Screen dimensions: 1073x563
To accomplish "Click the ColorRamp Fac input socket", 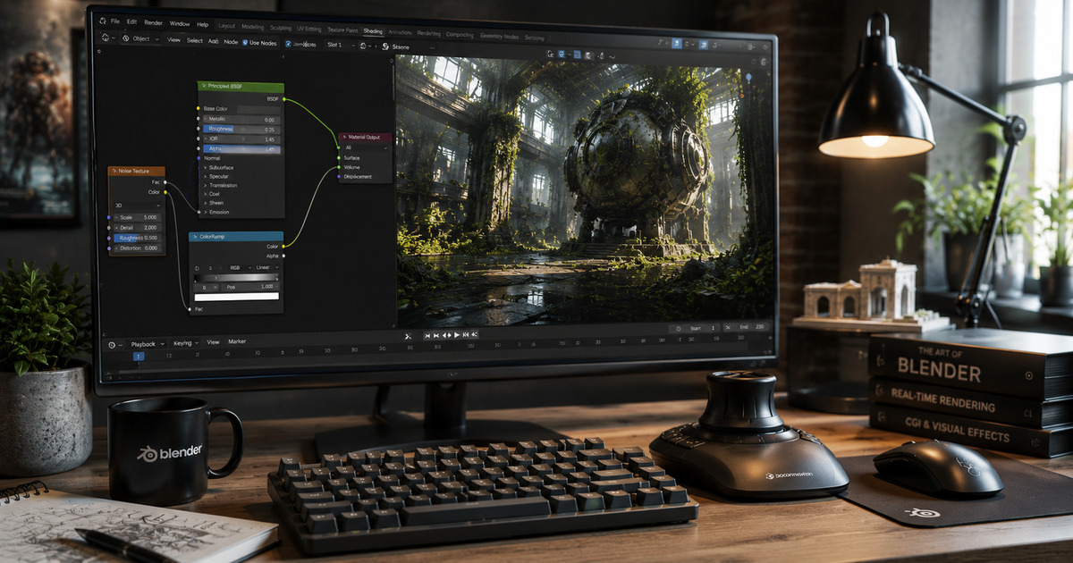I will [x=190, y=309].
